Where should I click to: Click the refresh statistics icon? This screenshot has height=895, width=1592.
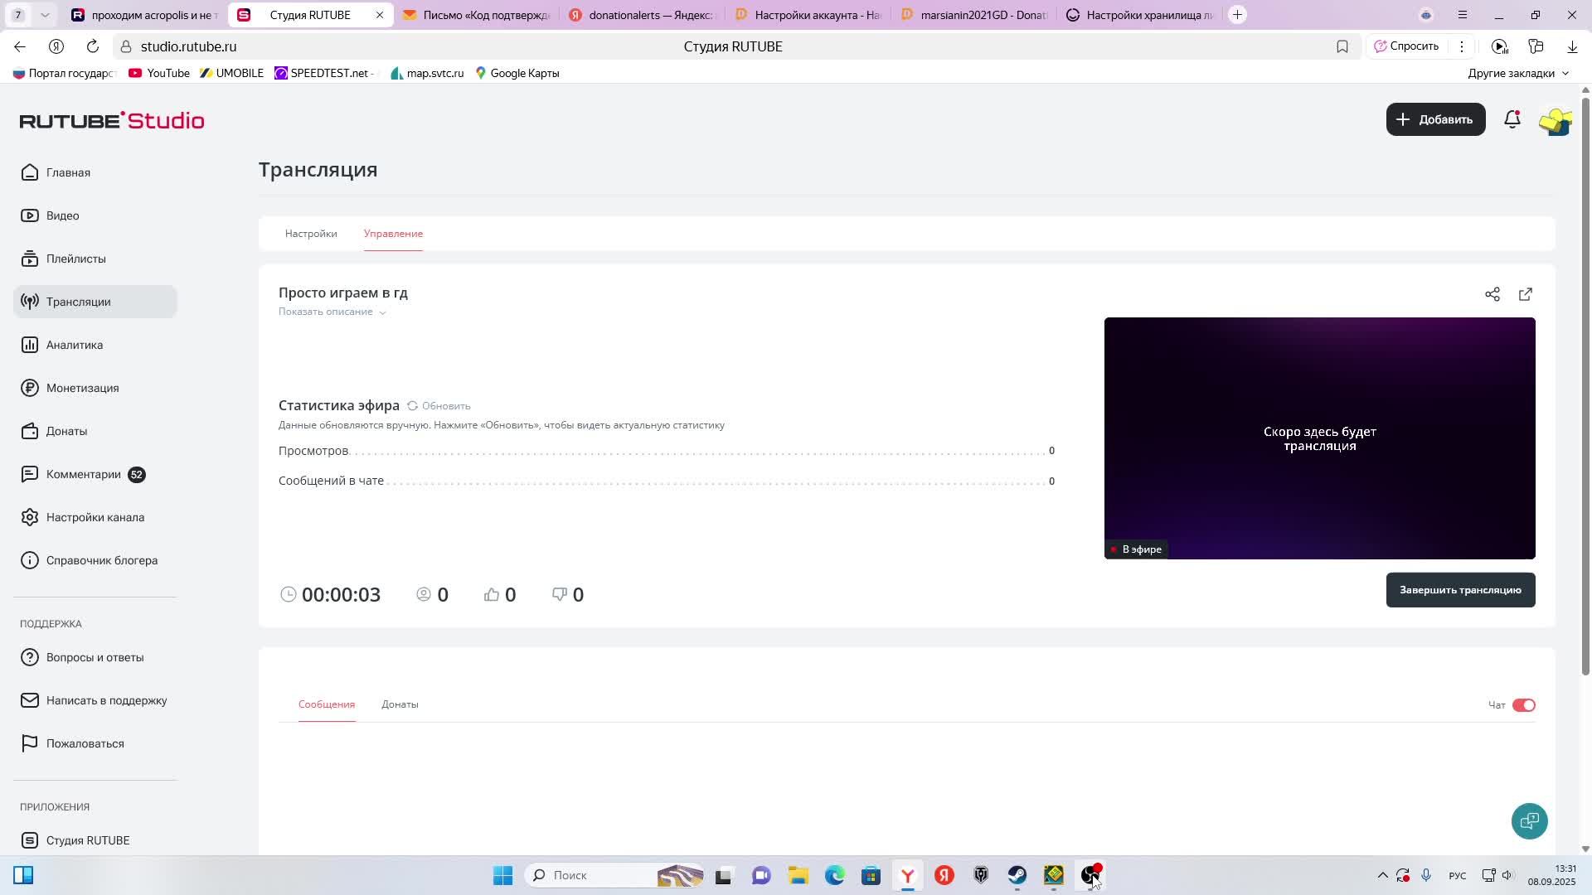(412, 406)
